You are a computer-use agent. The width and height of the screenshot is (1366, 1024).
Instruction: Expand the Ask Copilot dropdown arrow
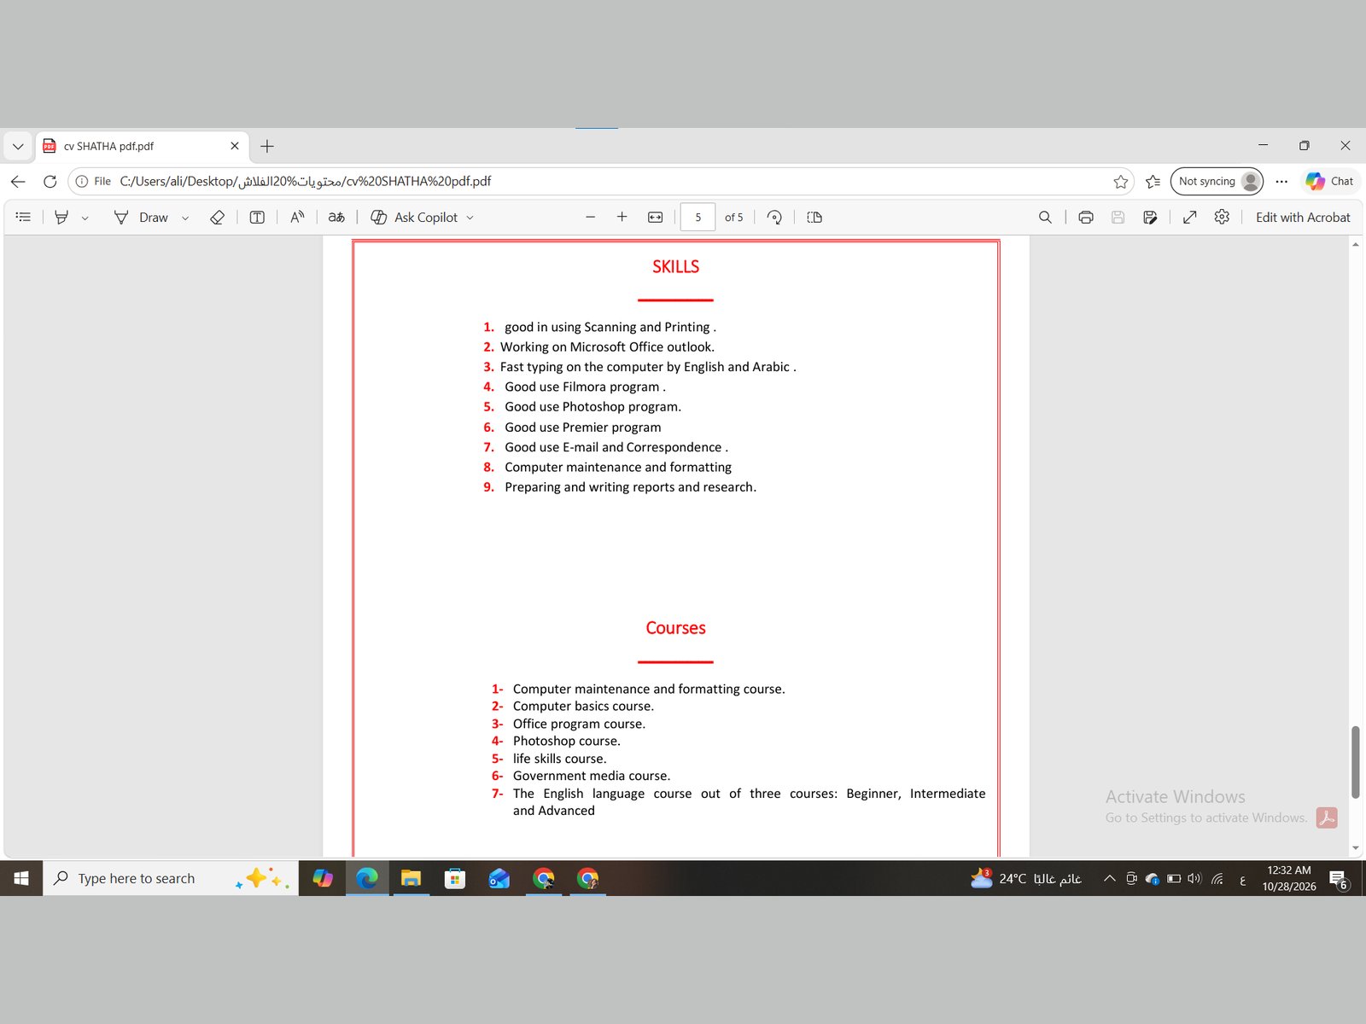470,218
